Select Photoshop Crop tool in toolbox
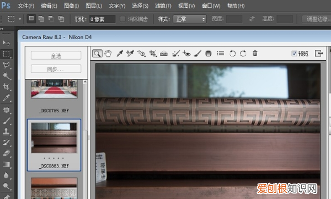Screen dimensions: 331x199 [x=6, y=87]
